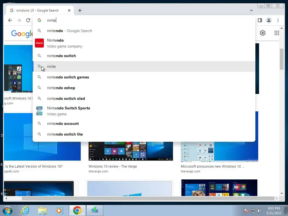Open 'Microsoft announces new Windows 10 ...' link
The width and height of the screenshot is (288, 216).
point(213,166)
